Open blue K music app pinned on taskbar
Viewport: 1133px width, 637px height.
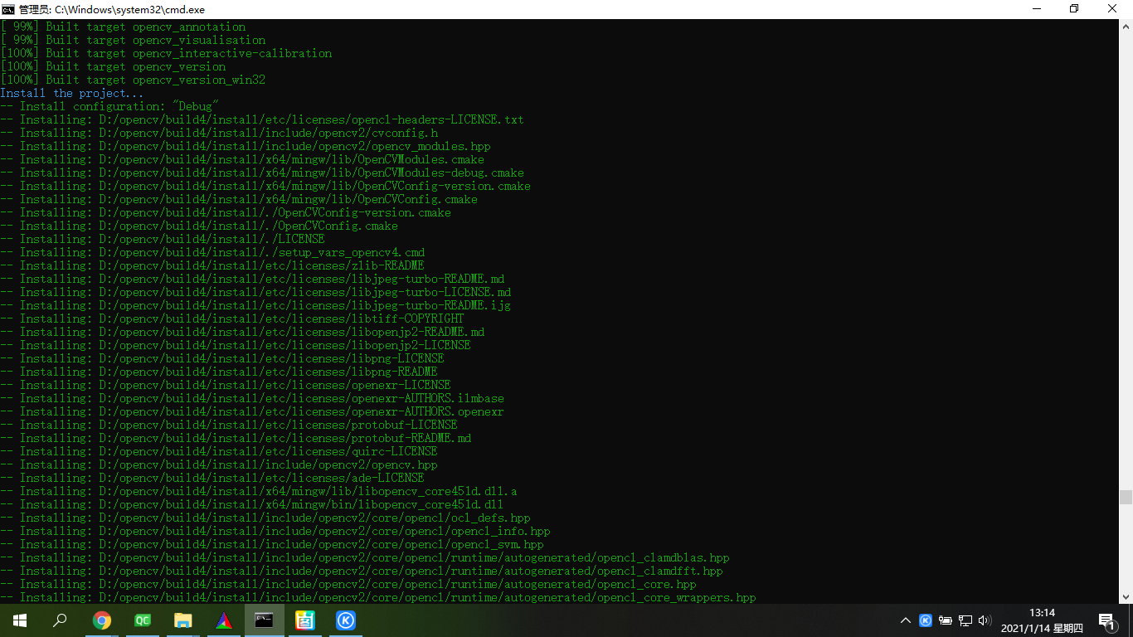(x=346, y=620)
